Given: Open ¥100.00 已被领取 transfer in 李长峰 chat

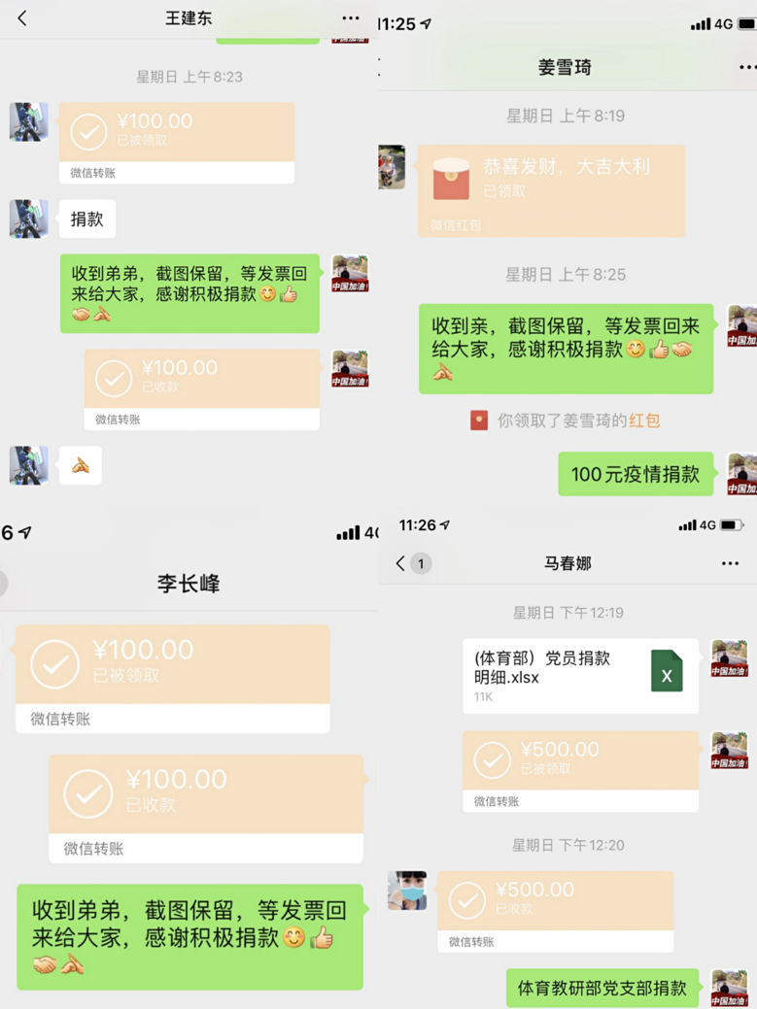Looking at the screenshot, I should pyautogui.click(x=173, y=679).
